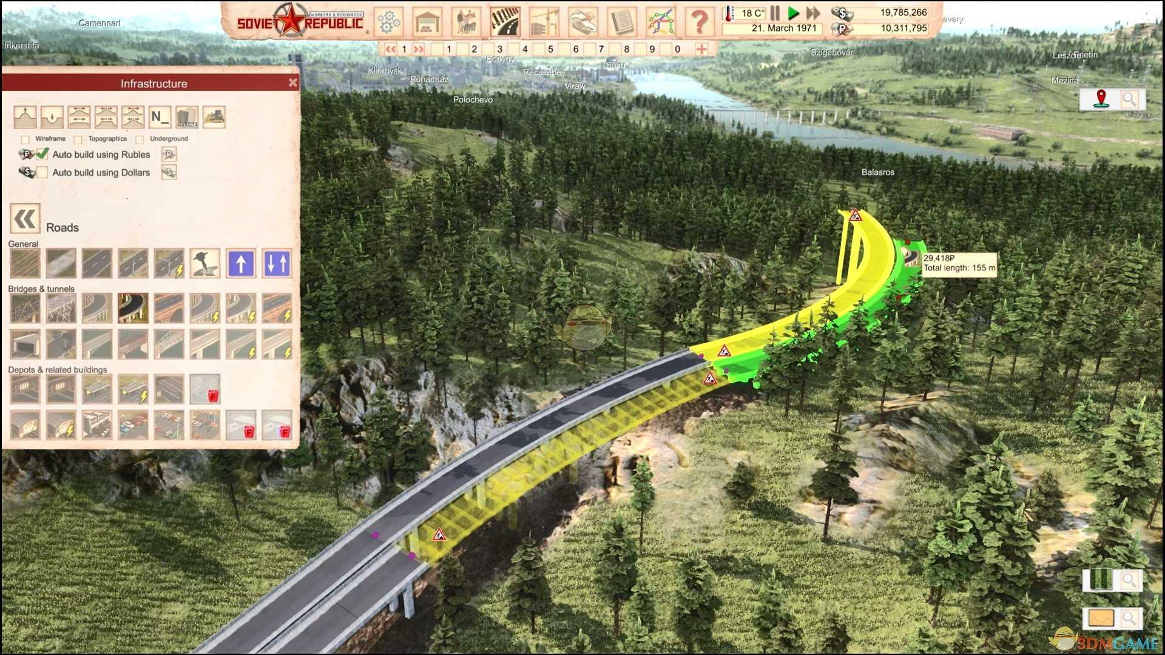Go back using the Roads double-chevron button

[x=25, y=219]
